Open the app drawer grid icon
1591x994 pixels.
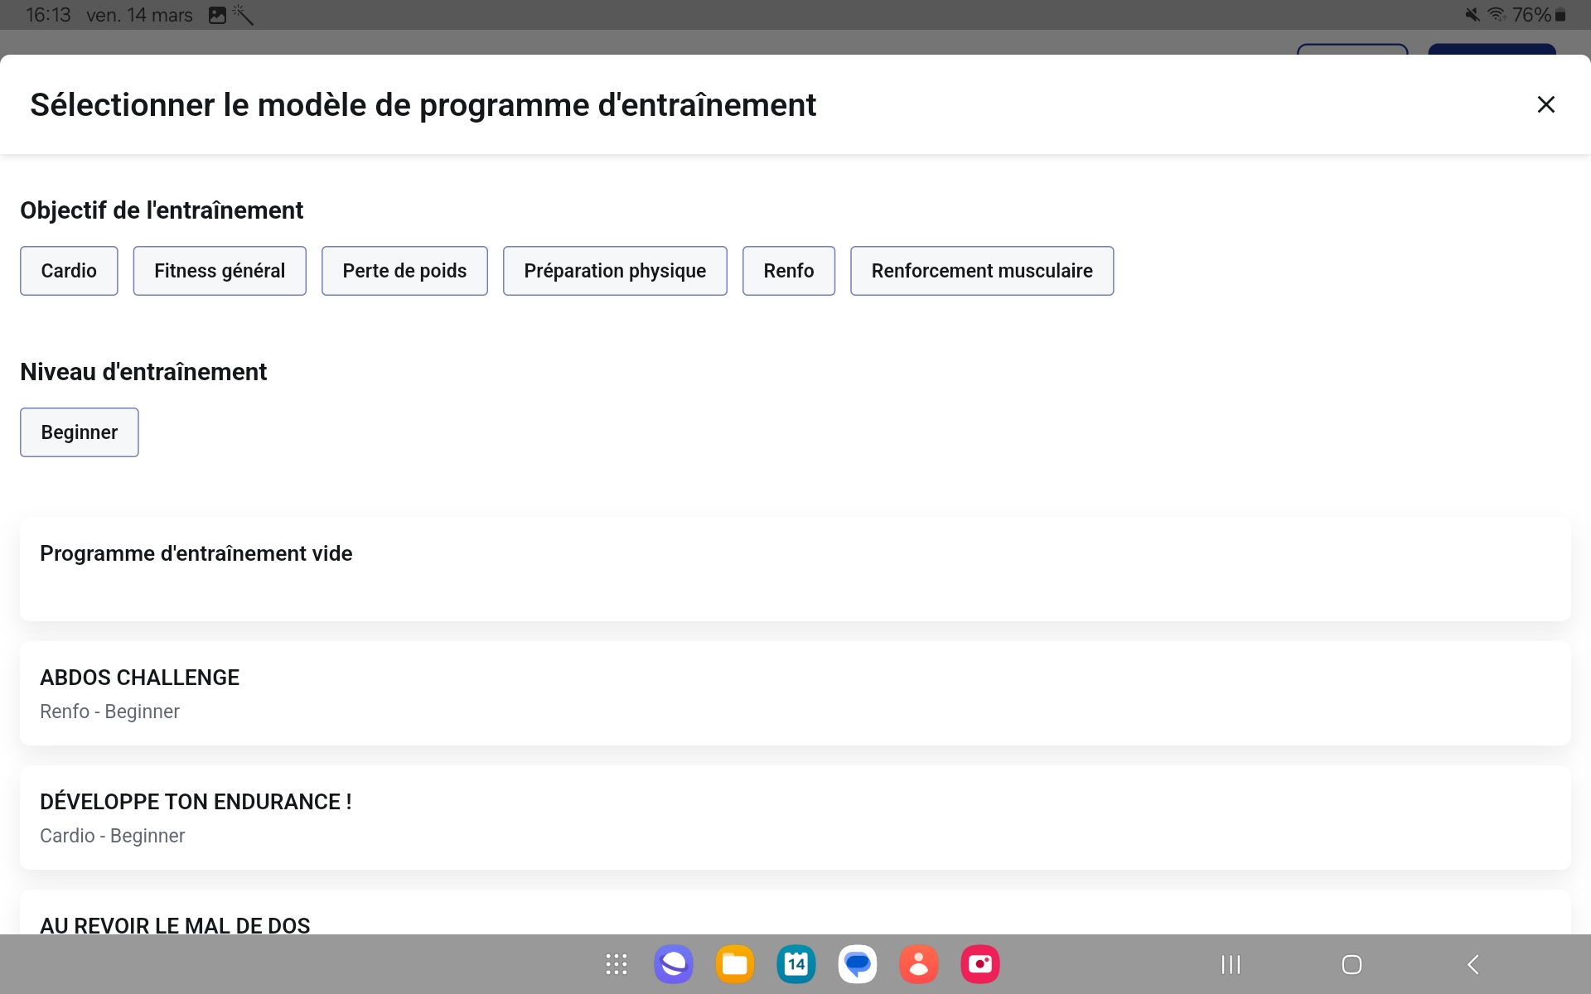pyautogui.click(x=617, y=964)
